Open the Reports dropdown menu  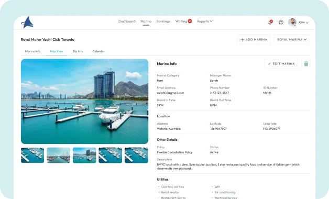point(204,21)
